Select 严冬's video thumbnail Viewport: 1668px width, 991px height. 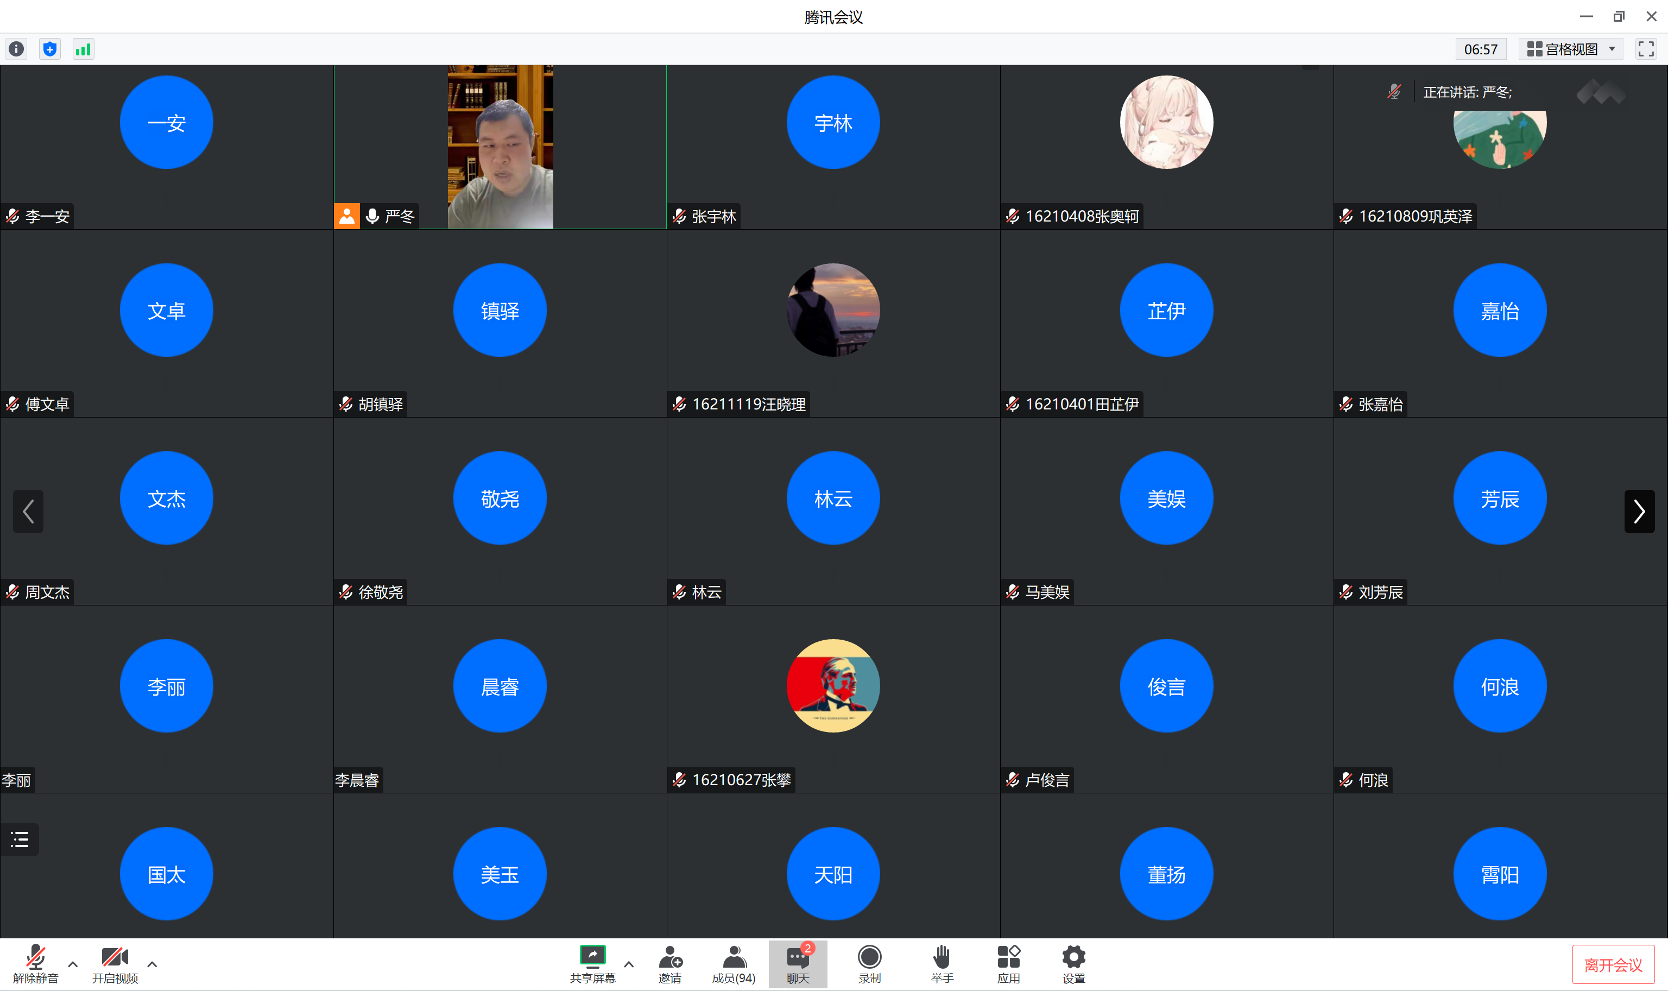pyautogui.click(x=500, y=147)
